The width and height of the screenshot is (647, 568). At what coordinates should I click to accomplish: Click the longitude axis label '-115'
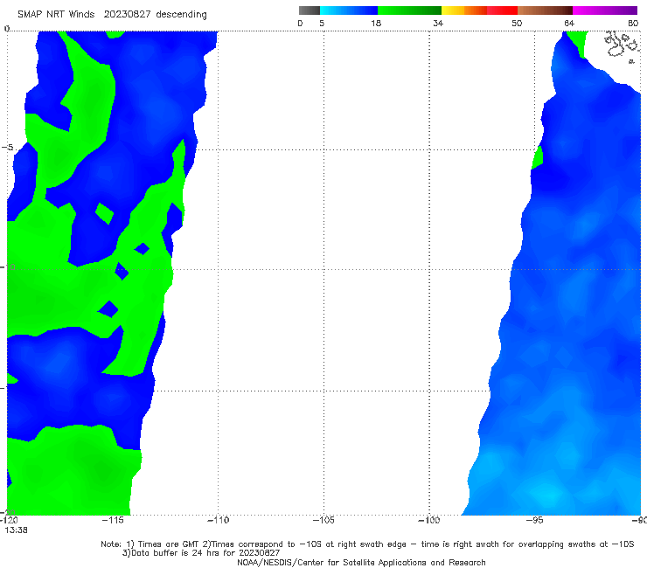coord(113,520)
